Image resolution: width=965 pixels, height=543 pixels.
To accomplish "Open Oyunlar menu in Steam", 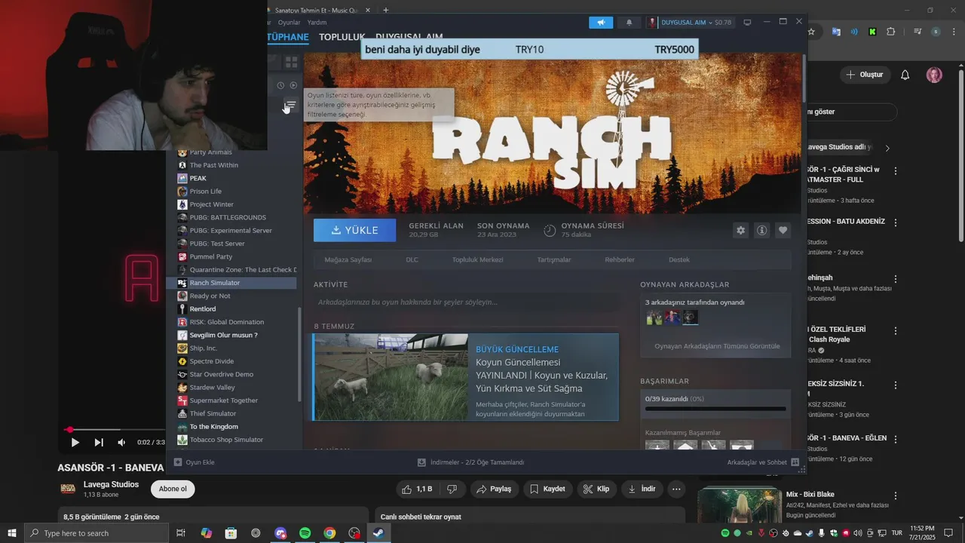I will (289, 23).
